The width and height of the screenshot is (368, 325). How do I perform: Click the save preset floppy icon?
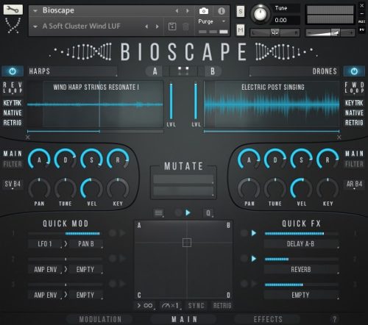tap(172, 26)
